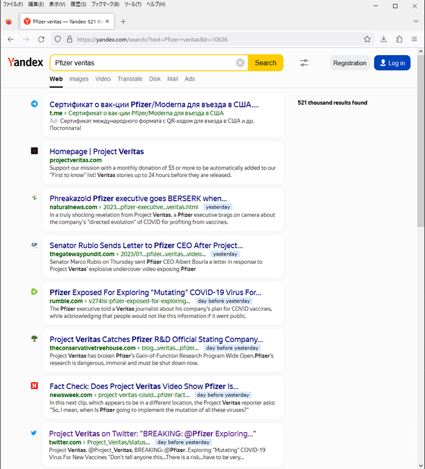Open the Firefox hamburger menu

(414, 39)
